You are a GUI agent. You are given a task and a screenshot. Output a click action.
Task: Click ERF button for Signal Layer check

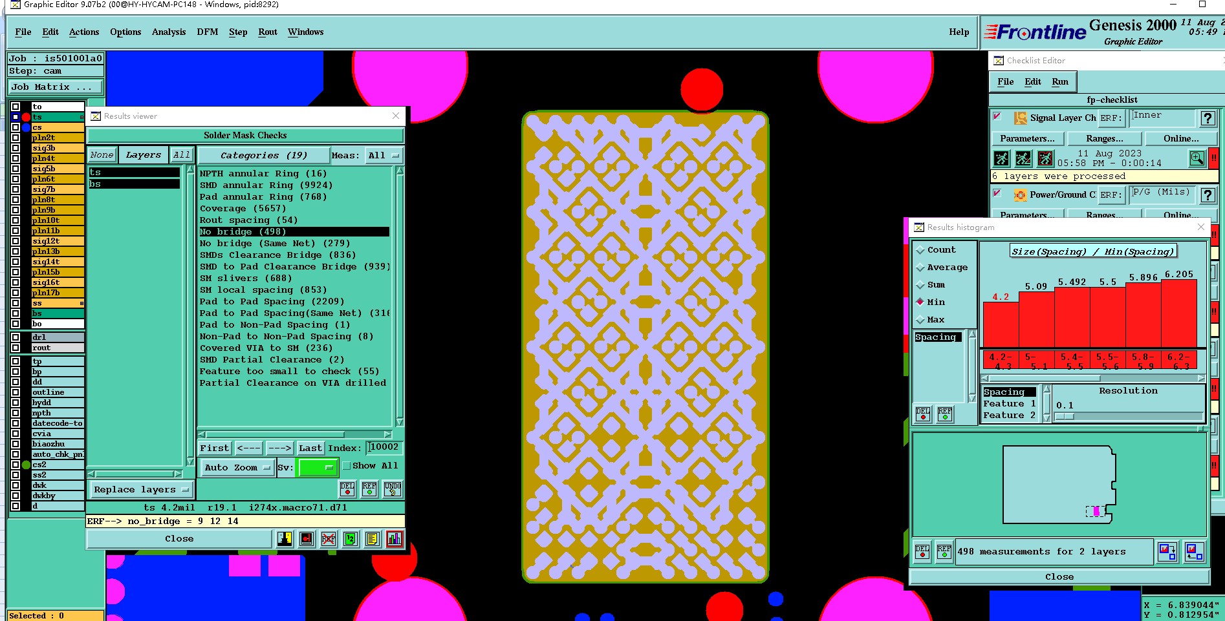click(x=1111, y=118)
